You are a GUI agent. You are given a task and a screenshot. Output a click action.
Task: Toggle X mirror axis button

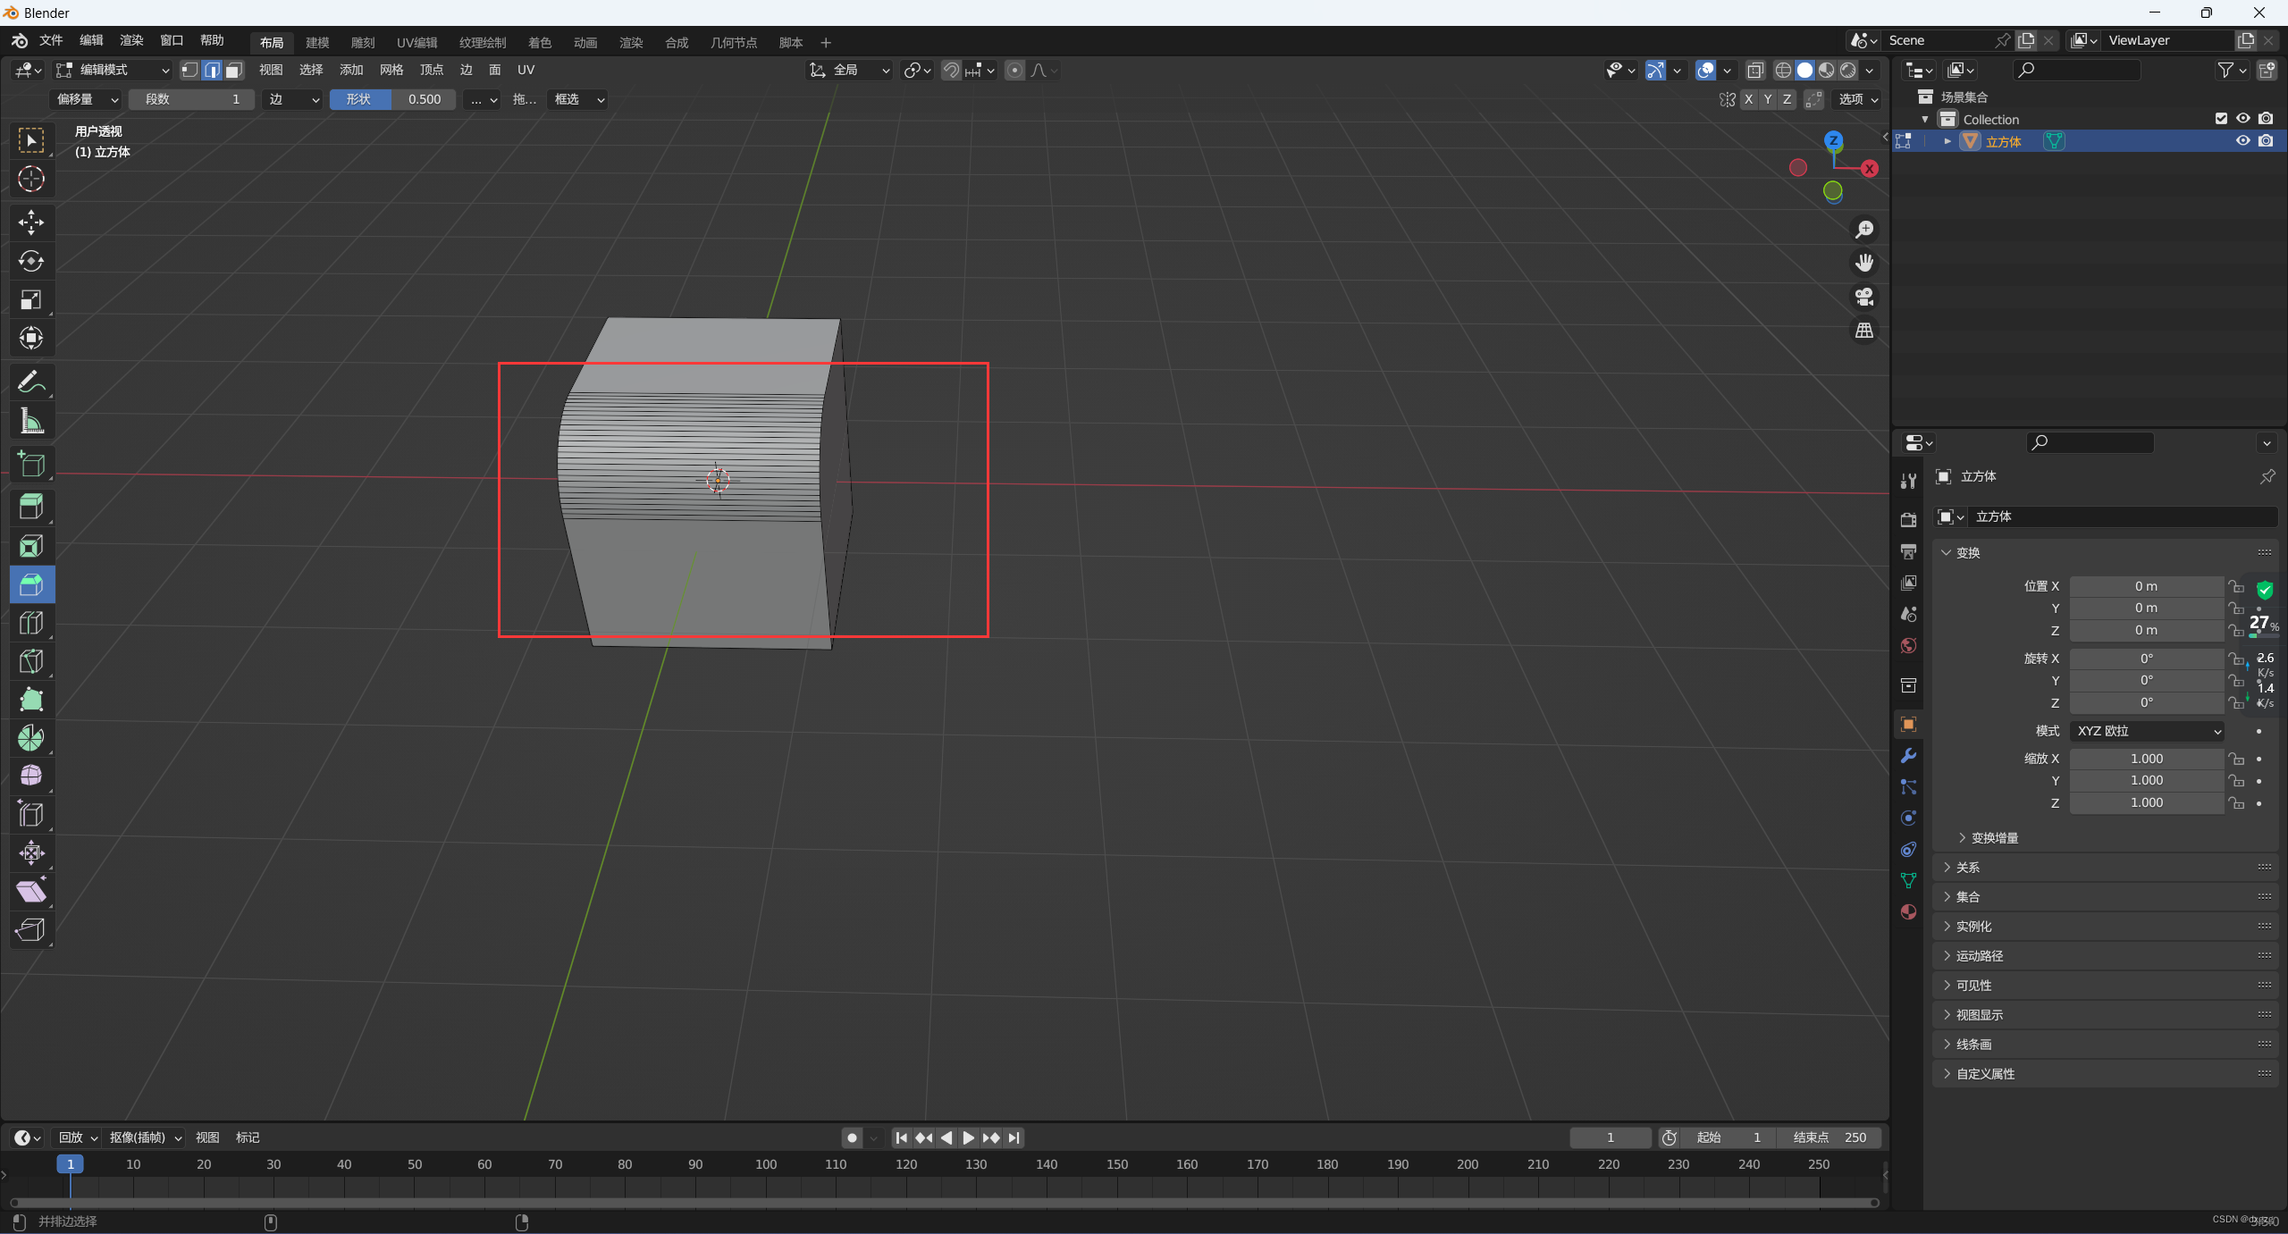tap(1748, 99)
